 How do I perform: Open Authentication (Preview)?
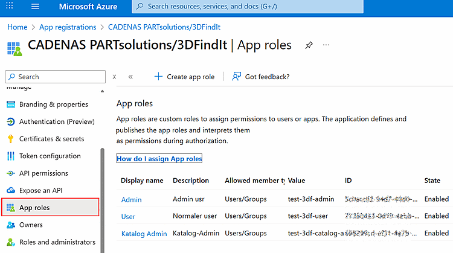[57, 121]
